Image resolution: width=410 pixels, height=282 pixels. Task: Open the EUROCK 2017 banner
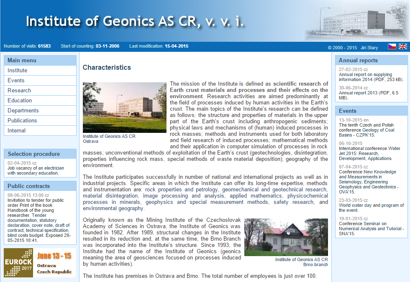pyautogui.click(x=40, y=263)
